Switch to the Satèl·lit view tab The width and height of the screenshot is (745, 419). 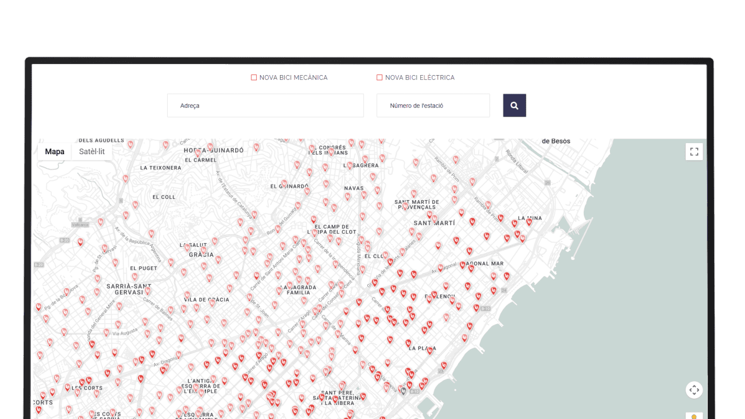point(92,152)
